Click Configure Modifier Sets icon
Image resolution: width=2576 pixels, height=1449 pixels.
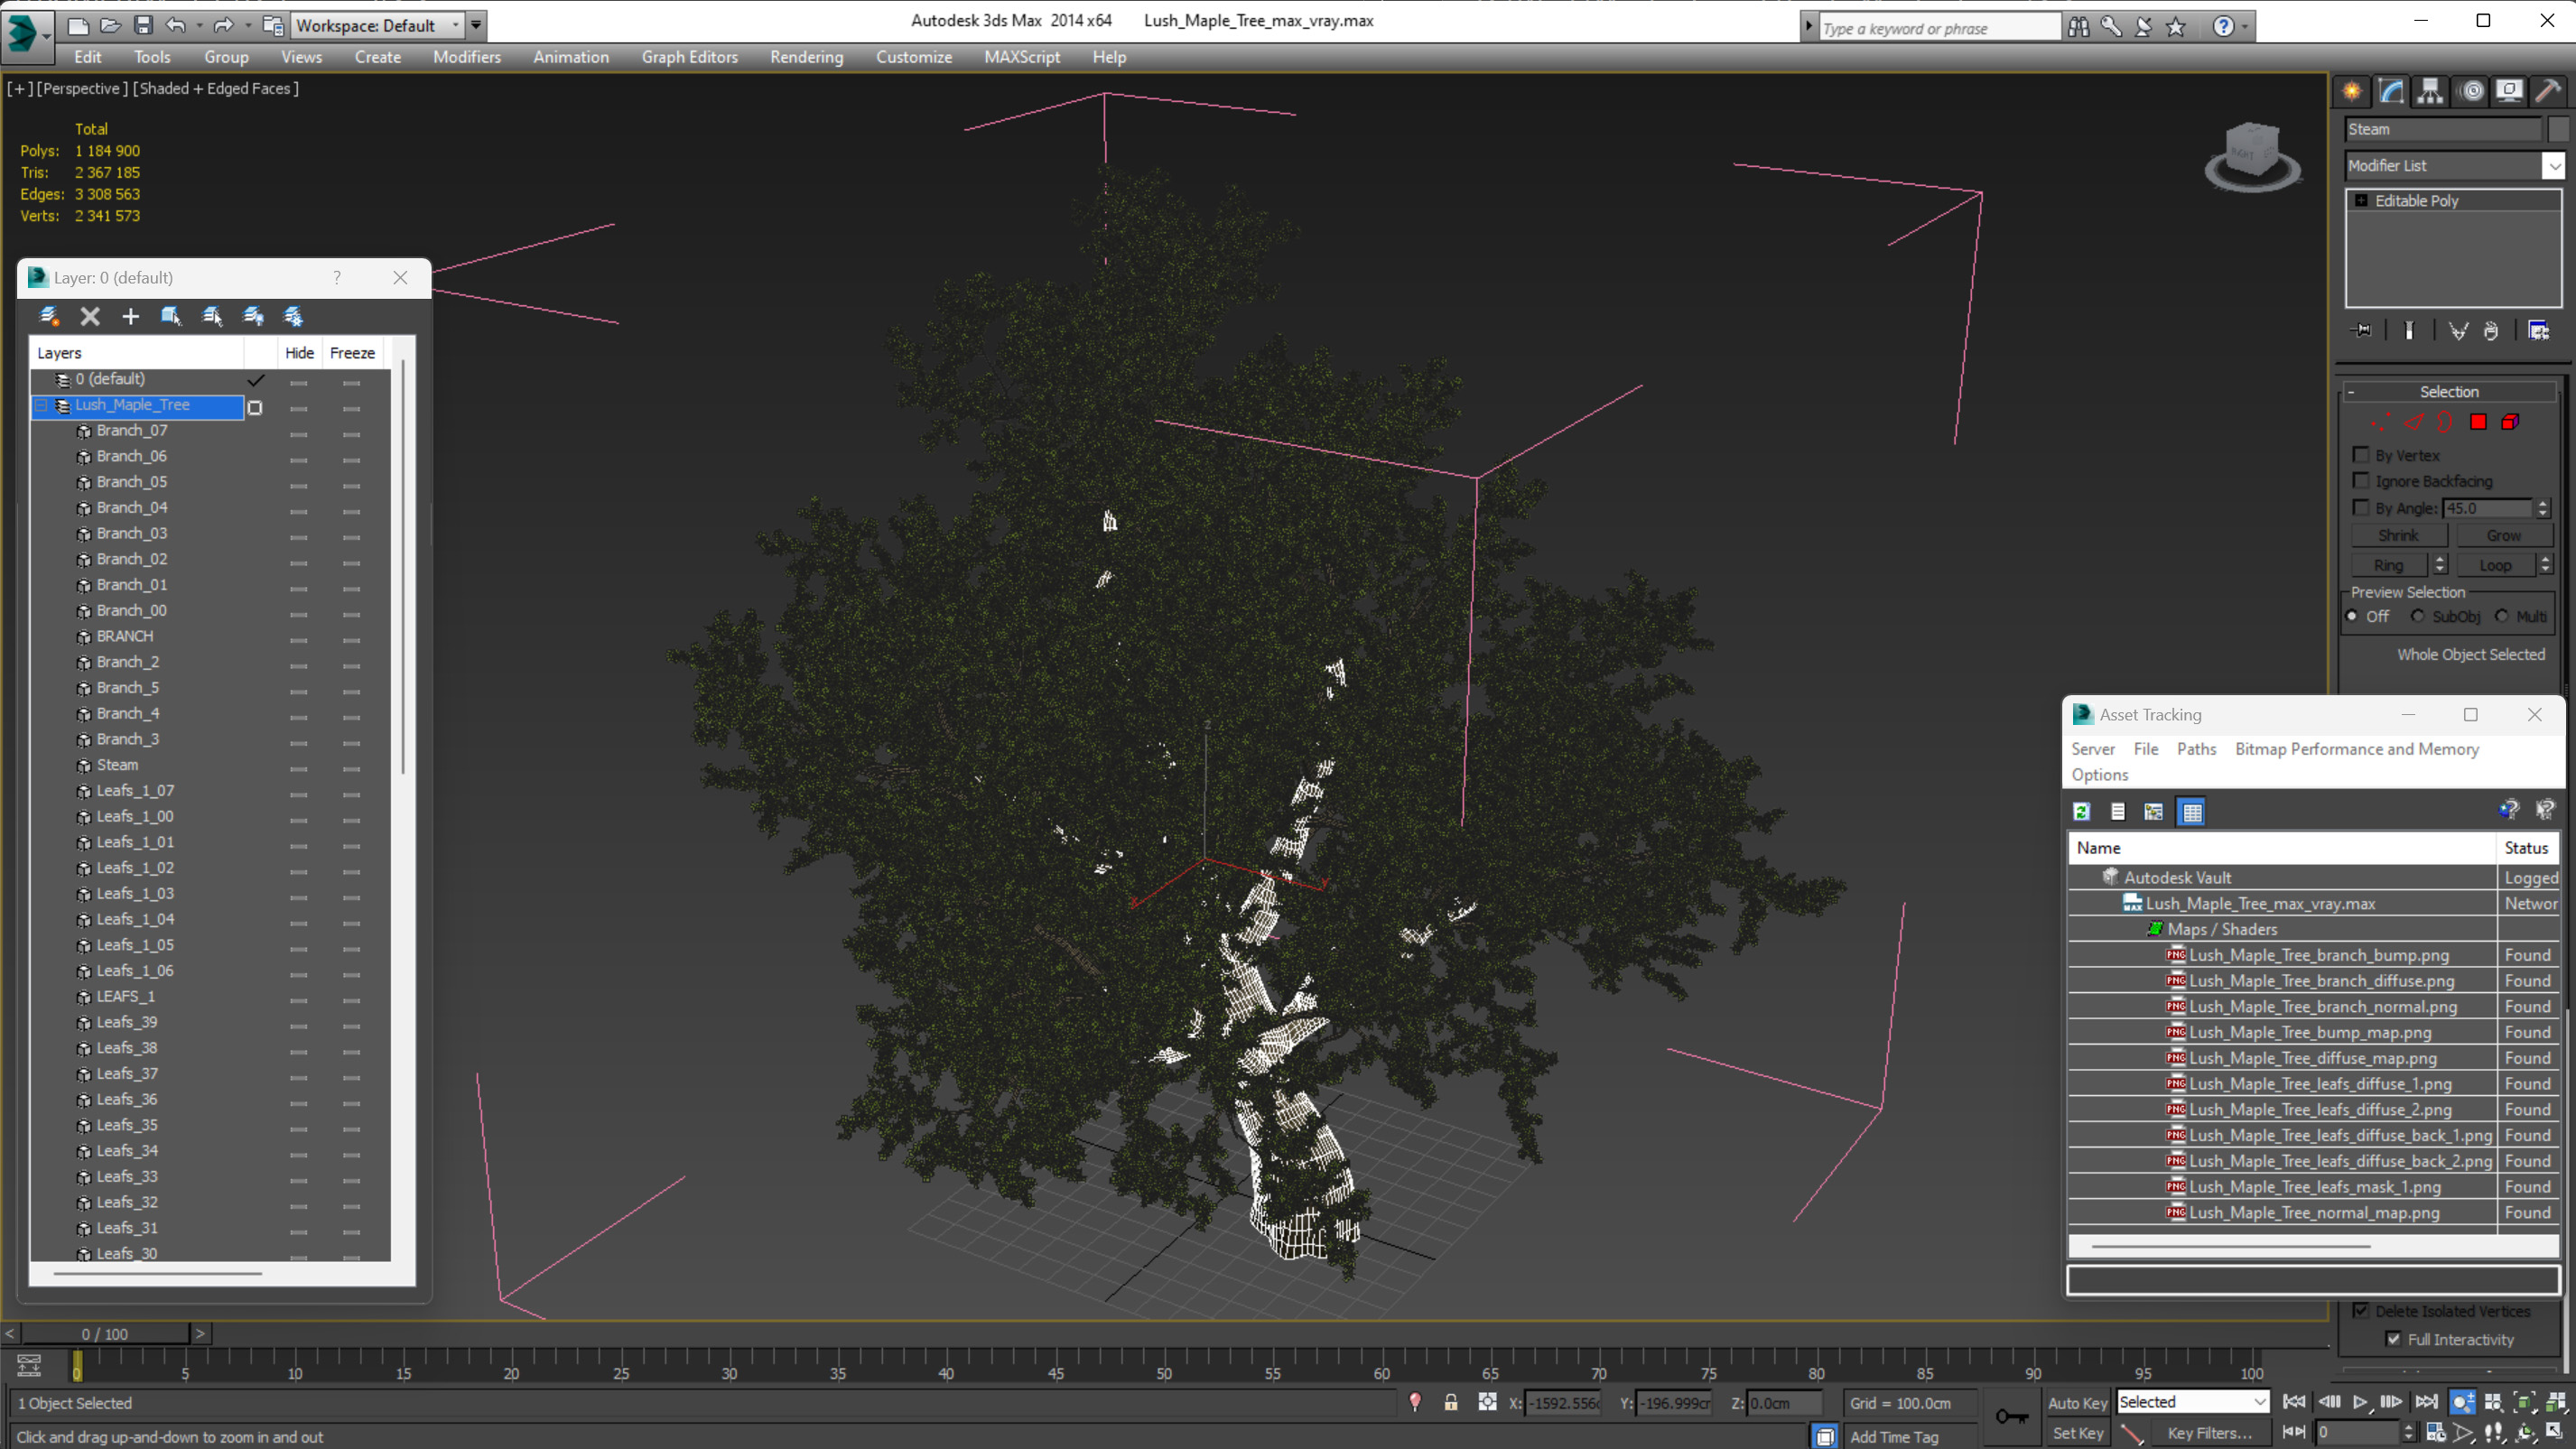pos(2539,330)
